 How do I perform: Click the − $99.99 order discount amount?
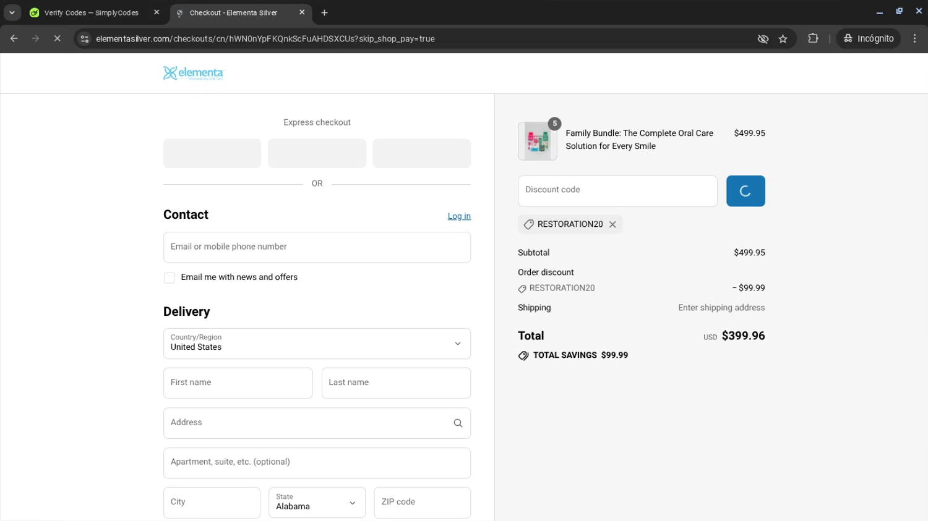point(749,288)
